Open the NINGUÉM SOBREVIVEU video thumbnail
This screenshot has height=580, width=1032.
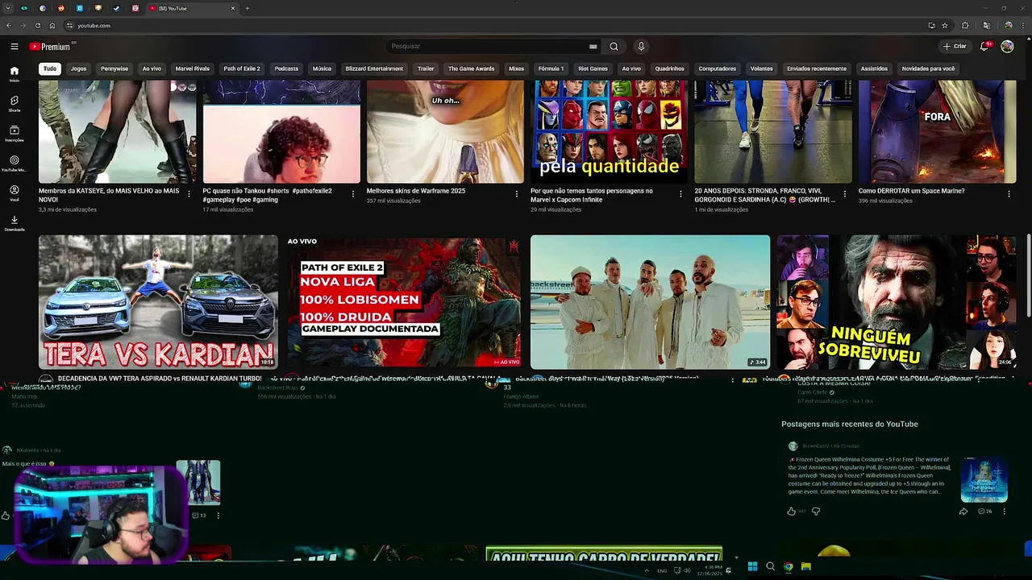point(896,302)
